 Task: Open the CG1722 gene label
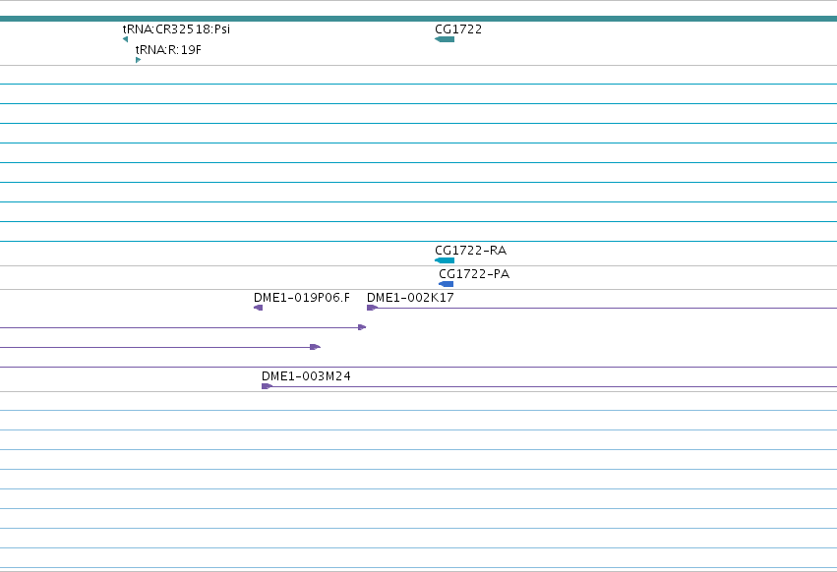458,29
